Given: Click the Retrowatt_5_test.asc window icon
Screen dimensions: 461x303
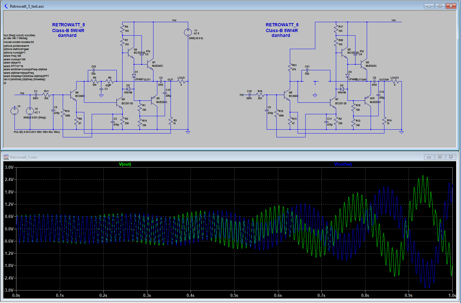Looking at the screenshot, I should pyautogui.click(x=6, y=6).
